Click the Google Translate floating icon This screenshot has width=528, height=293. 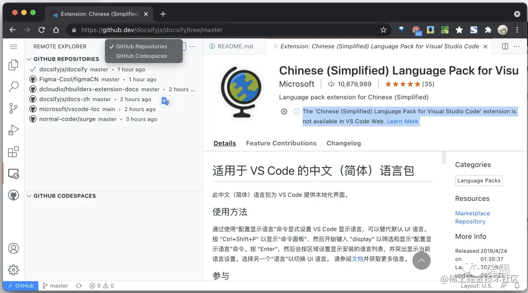[166, 101]
